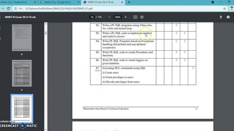Click the 100% zoom level field
234x131 pixels.
117,17
